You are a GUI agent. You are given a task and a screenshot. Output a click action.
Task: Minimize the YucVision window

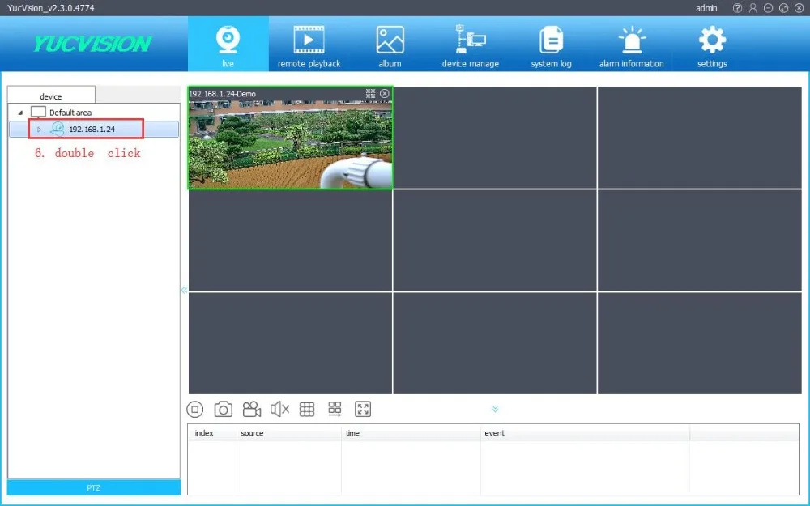pyautogui.click(x=768, y=8)
